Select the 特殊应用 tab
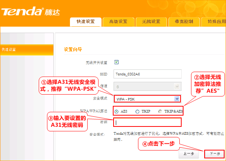Screen dimensions: 226x161 point(213,22)
